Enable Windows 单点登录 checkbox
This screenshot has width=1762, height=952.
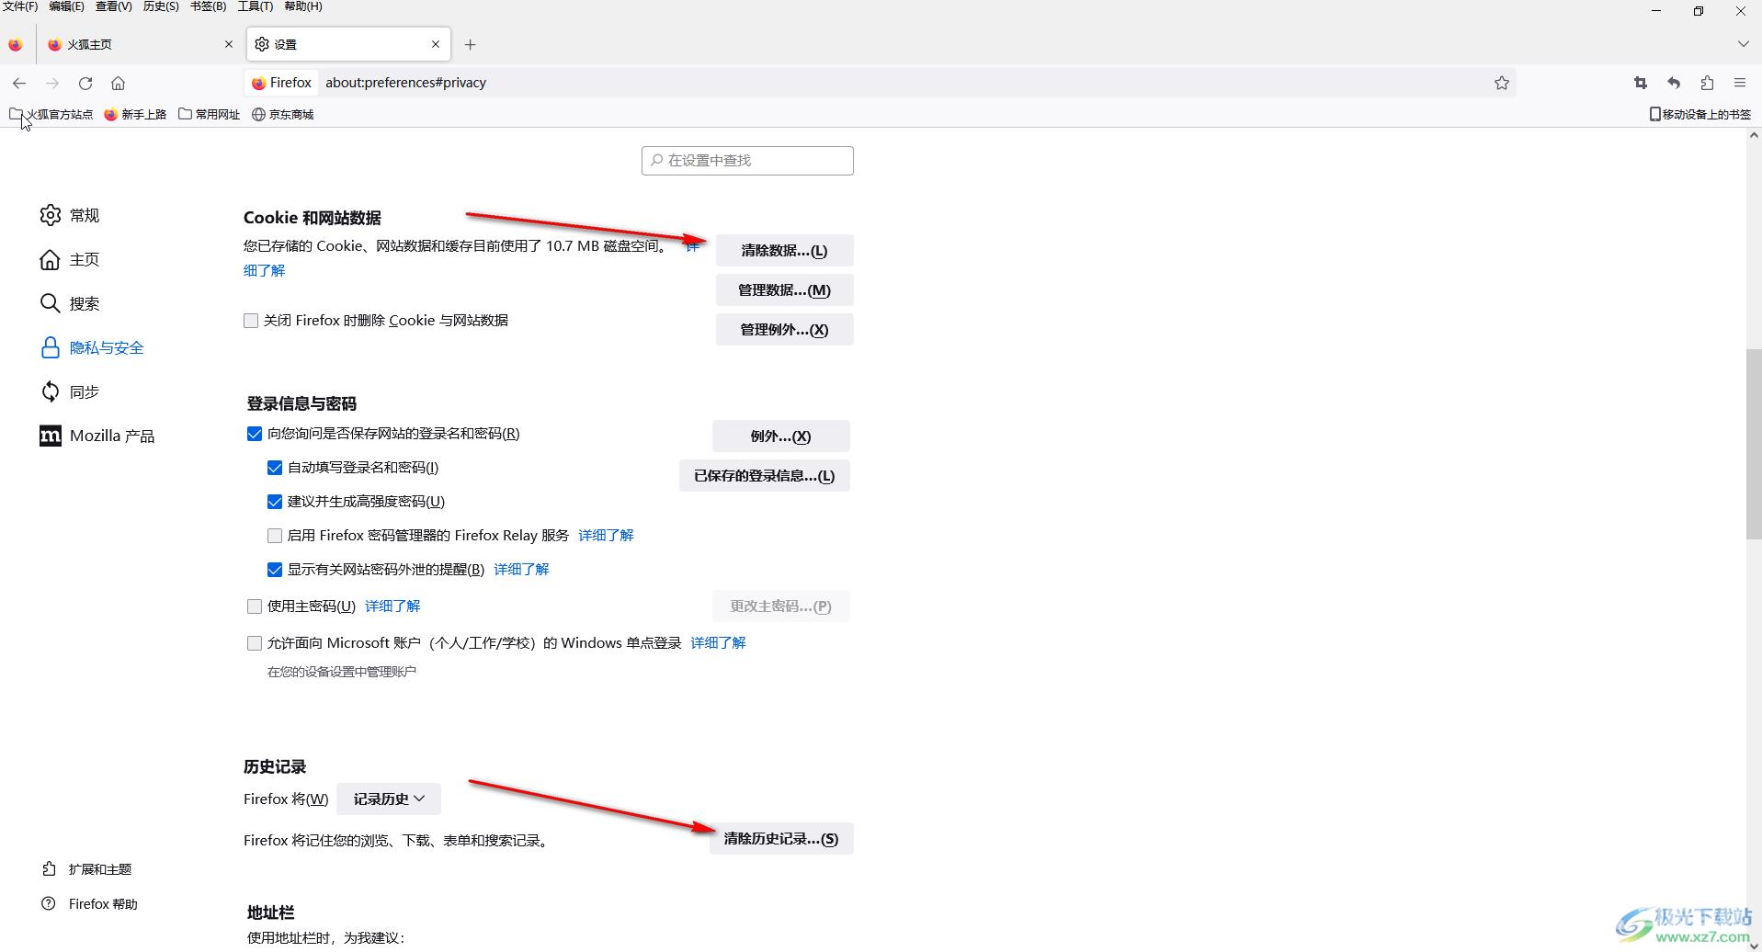(255, 643)
